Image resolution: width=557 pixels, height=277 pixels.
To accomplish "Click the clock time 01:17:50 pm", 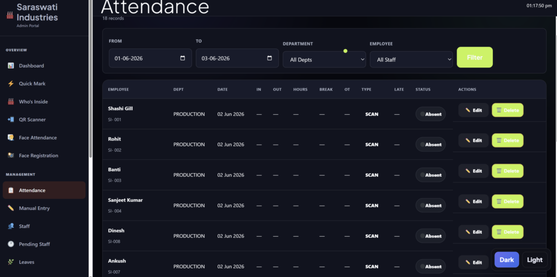I will click(x=539, y=5).
